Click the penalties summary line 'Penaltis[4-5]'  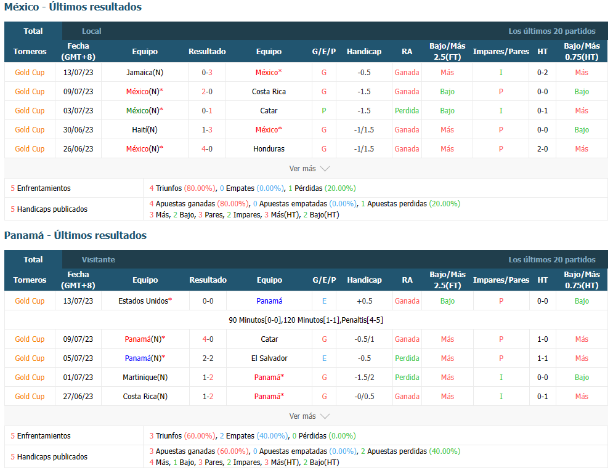click(362, 320)
